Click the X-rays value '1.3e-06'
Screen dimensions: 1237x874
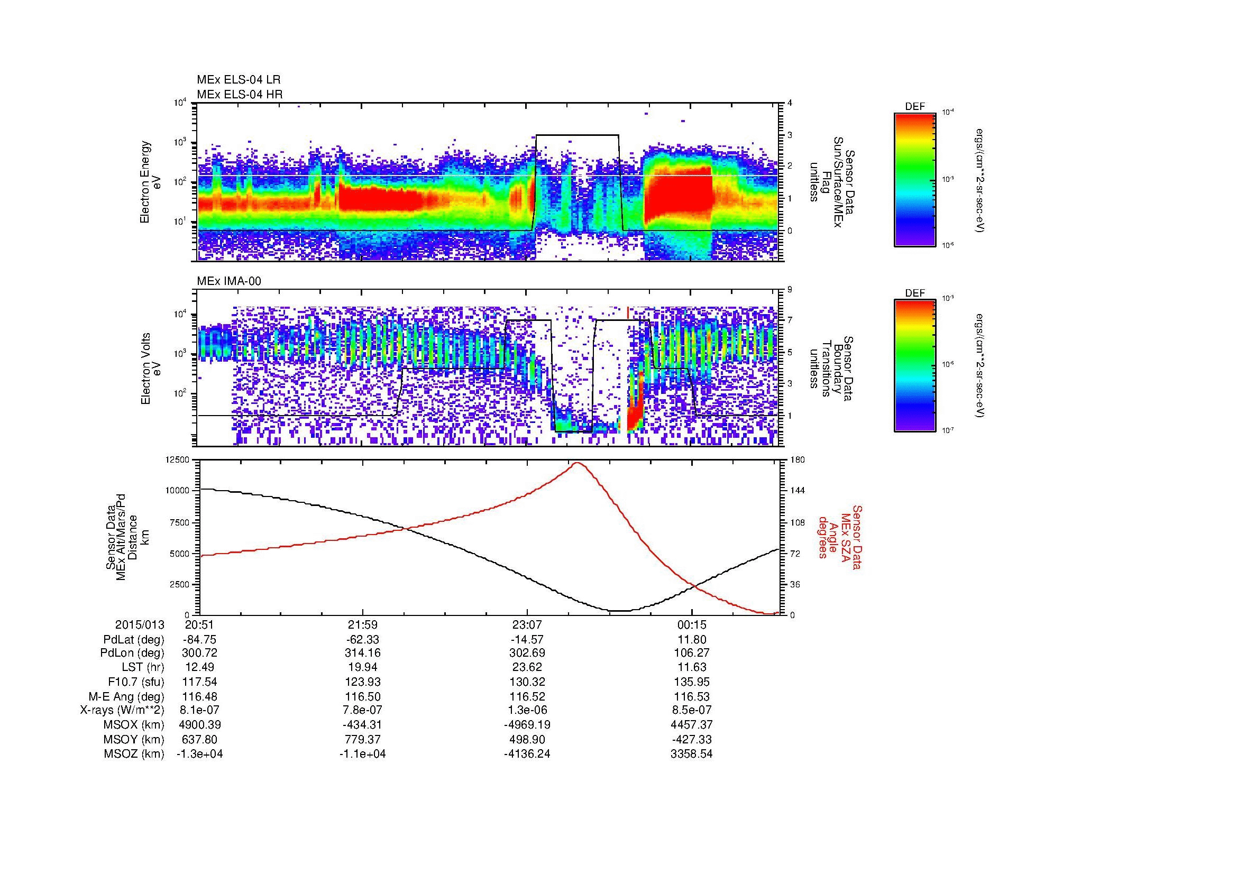(527, 710)
